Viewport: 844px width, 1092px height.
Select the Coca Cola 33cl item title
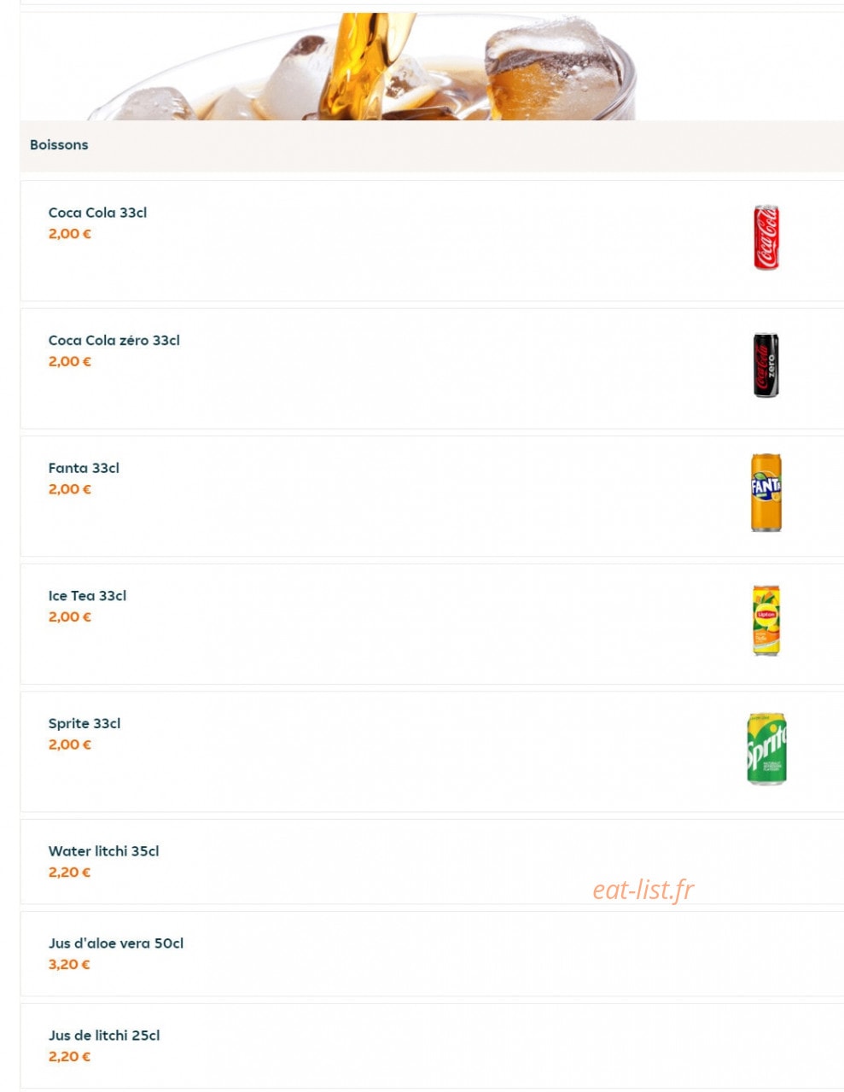97,213
